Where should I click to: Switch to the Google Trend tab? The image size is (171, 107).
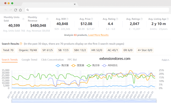tap(29, 60)
